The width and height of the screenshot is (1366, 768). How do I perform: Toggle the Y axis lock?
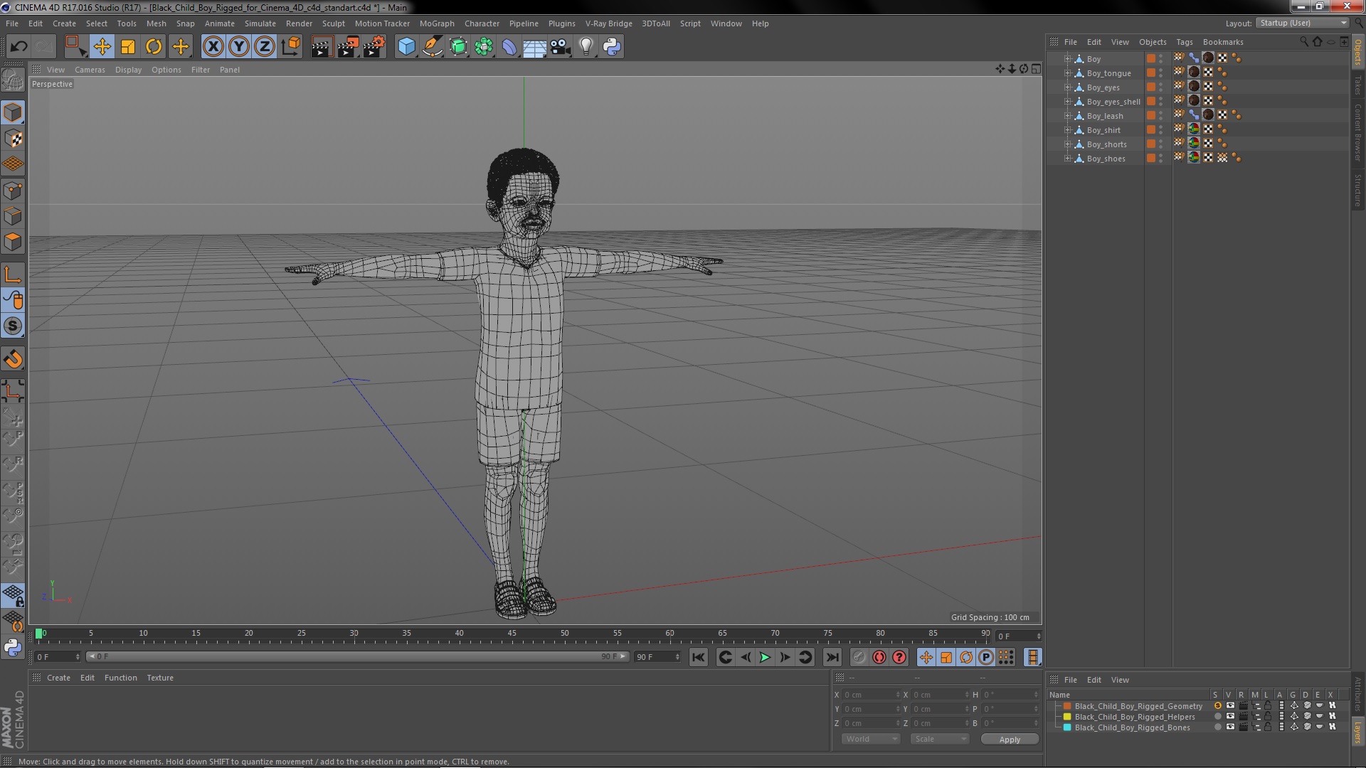239,47
